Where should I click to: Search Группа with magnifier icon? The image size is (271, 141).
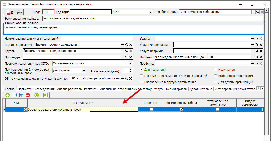click(127, 51)
